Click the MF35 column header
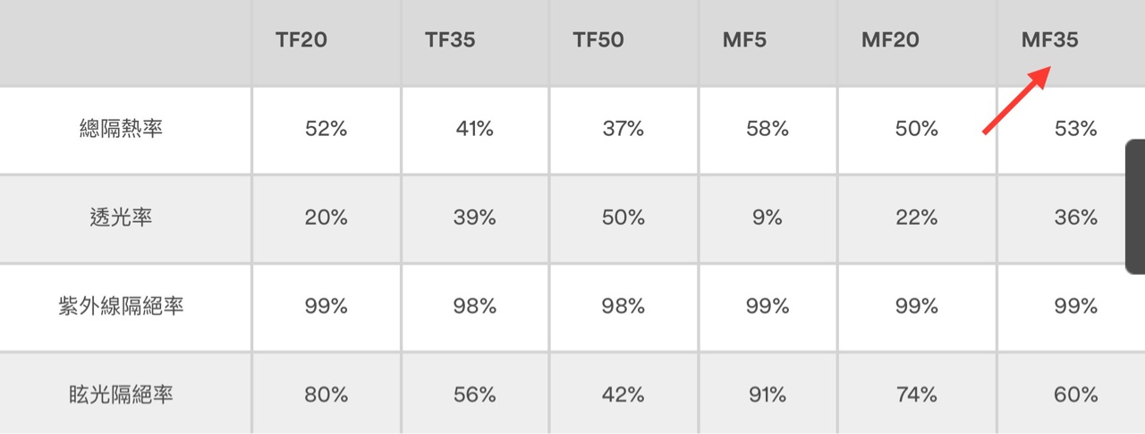1145x434 pixels. 1049,40
